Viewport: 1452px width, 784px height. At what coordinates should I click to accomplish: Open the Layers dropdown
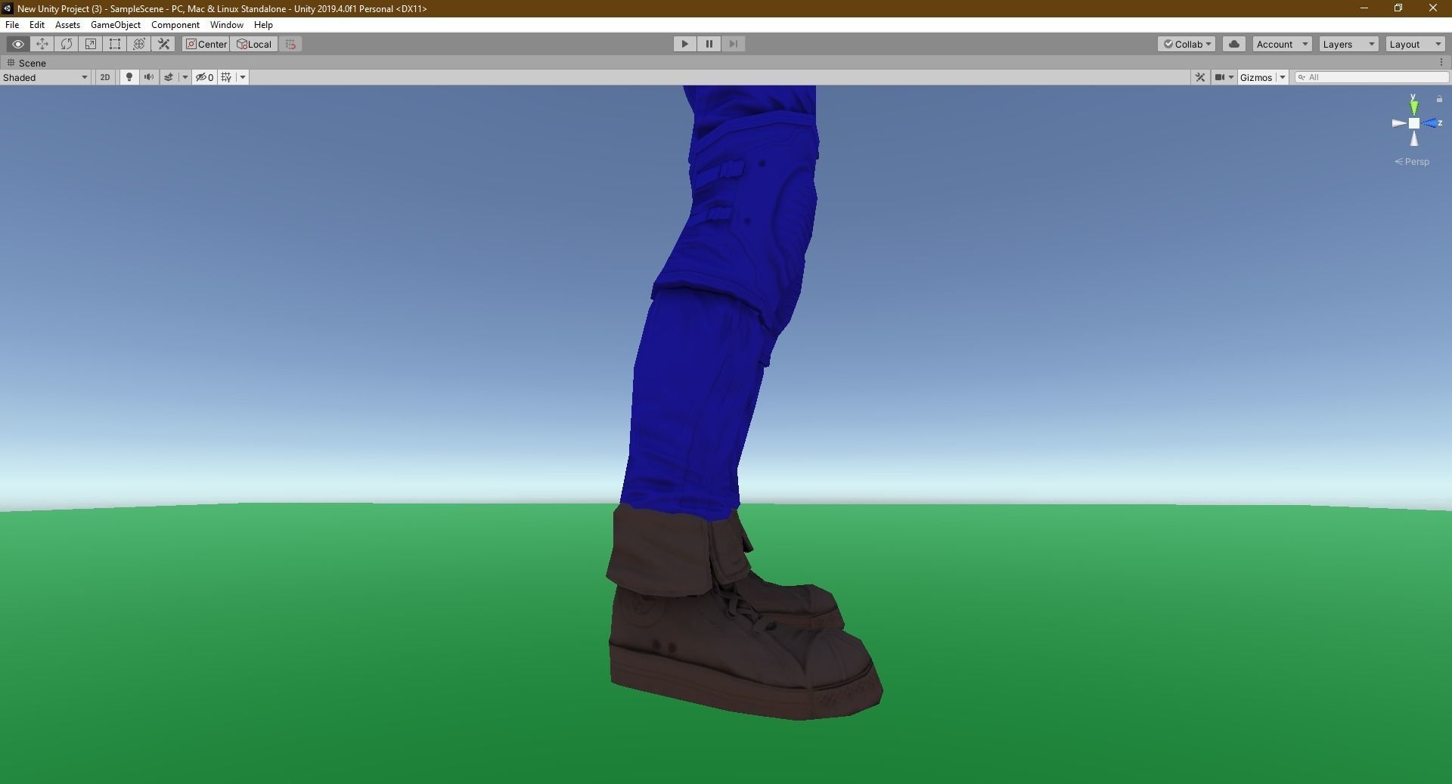1348,44
